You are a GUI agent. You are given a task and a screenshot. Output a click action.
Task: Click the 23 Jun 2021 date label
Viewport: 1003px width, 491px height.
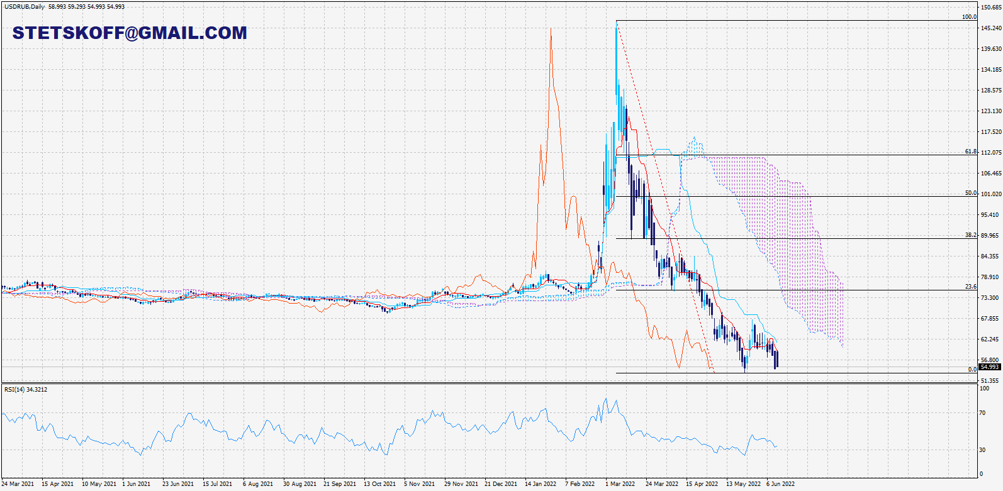[x=178, y=484]
